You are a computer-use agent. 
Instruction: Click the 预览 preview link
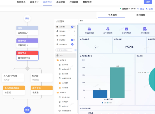[x=142, y=9]
